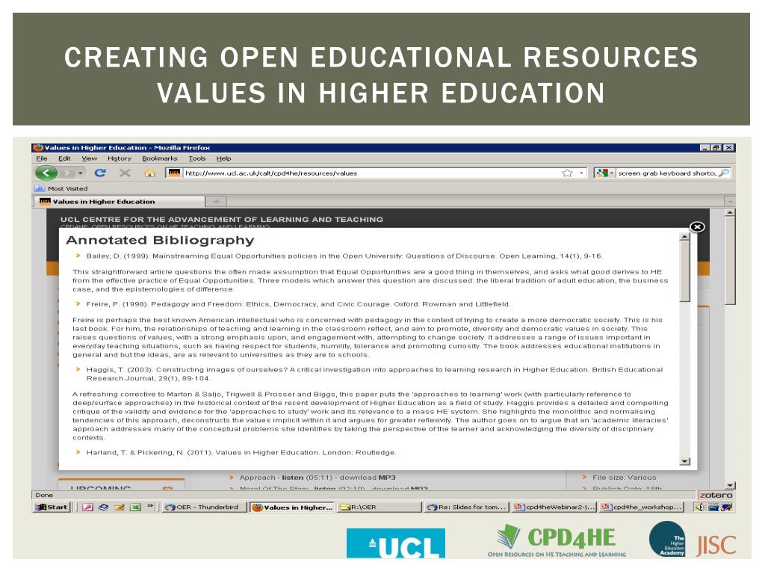This screenshot has height=574, width=765.
Task: Click the bibliography popup scroll down arrow
Action: (x=685, y=461)
